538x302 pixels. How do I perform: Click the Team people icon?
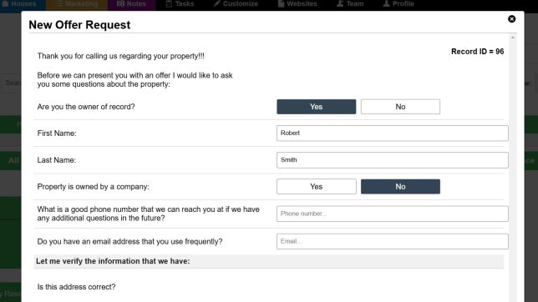tap(340, 4)
